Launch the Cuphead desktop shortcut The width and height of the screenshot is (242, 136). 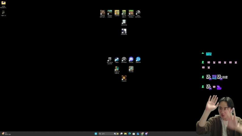pyautogui.click(x=117, y=13)
